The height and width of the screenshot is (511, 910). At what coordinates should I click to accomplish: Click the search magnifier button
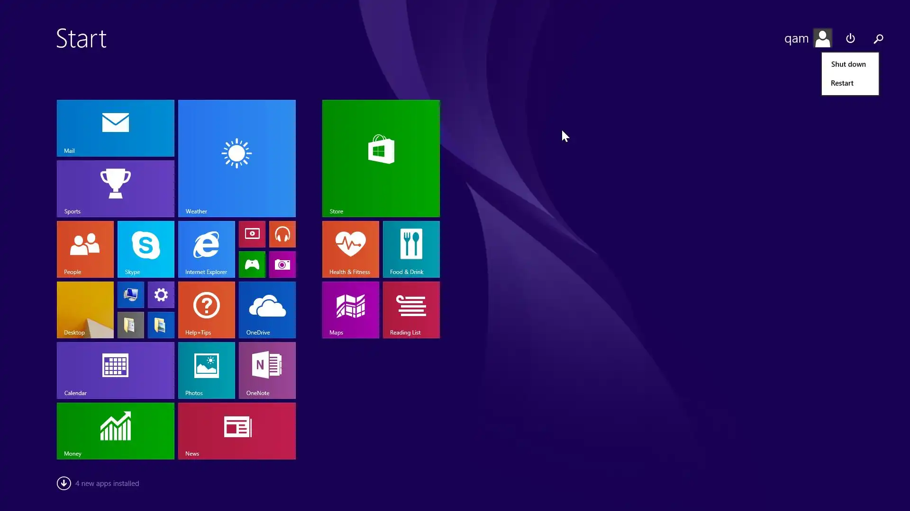878,38
